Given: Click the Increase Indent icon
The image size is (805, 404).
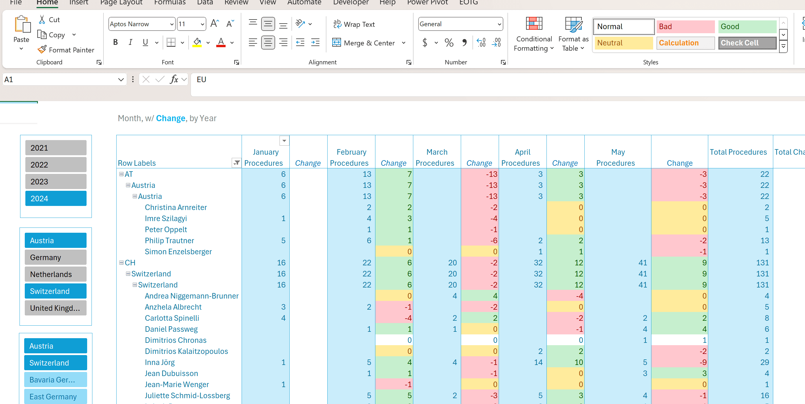Looking at the screenshot, I should pyautogui.click(x=315, y=42).
